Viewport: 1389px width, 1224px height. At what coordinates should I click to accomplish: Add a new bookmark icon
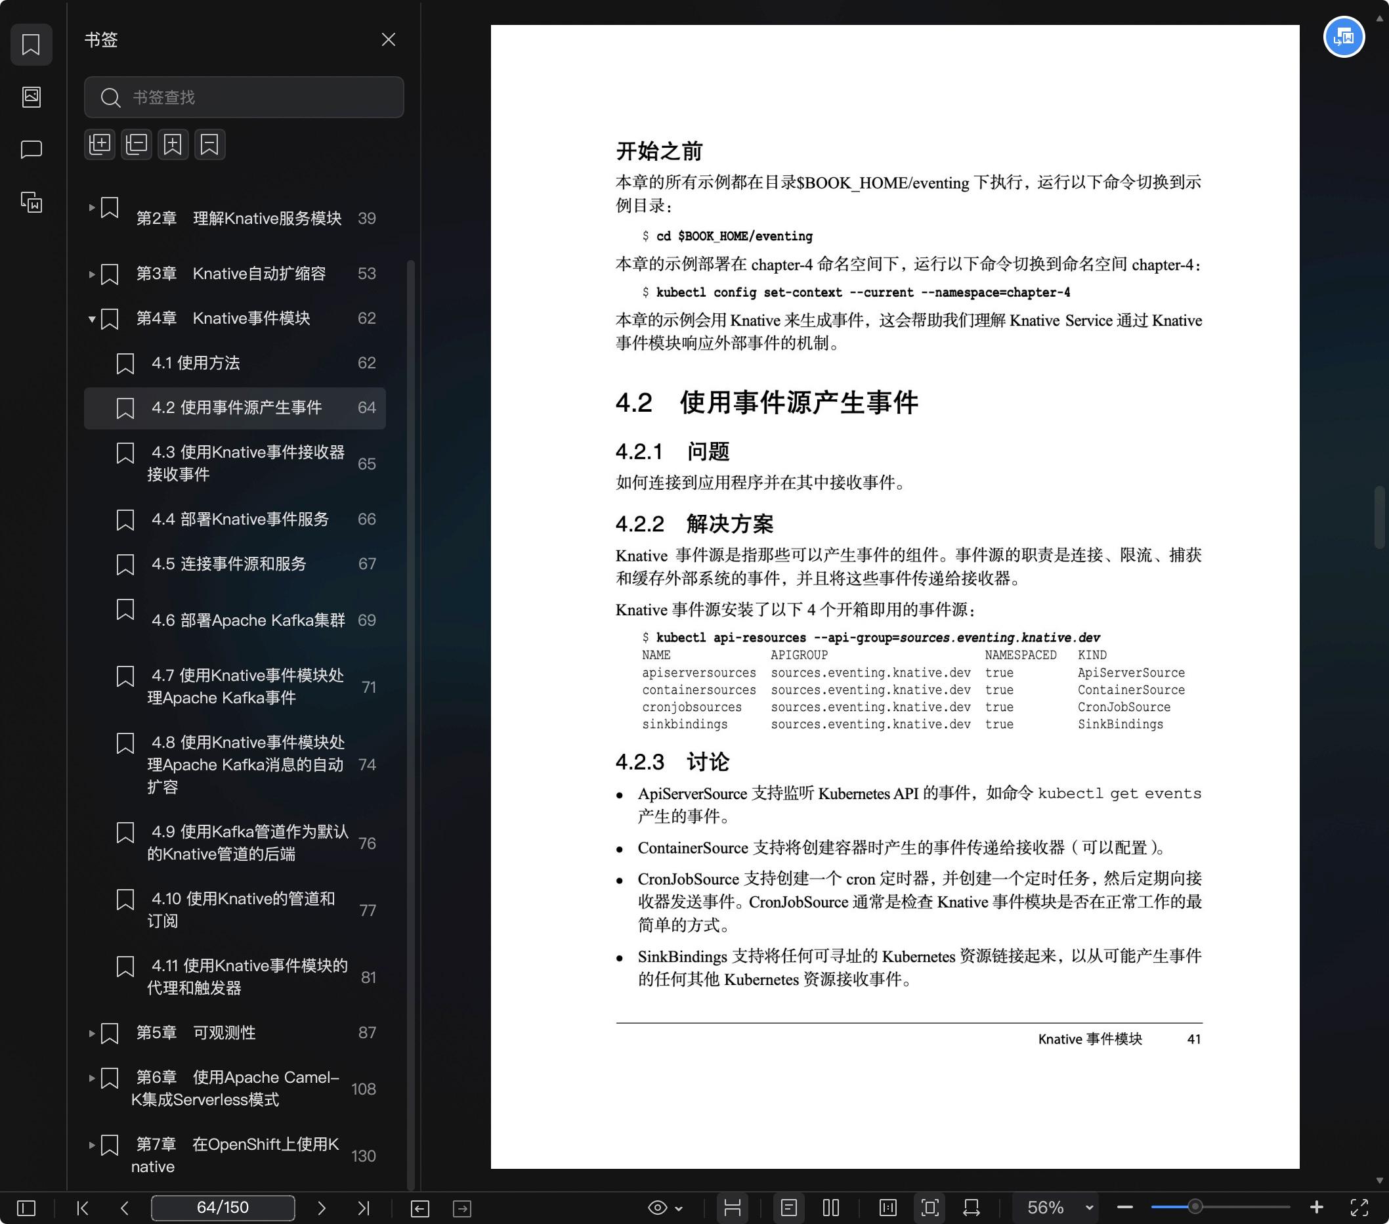pos(173,144)
